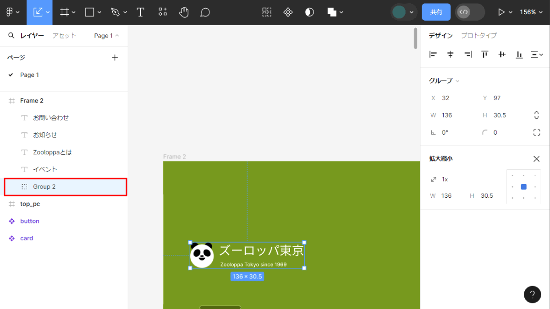Screen dimensions: 550x309
Task: Select the Frame tool
Action: click(65, 12)
